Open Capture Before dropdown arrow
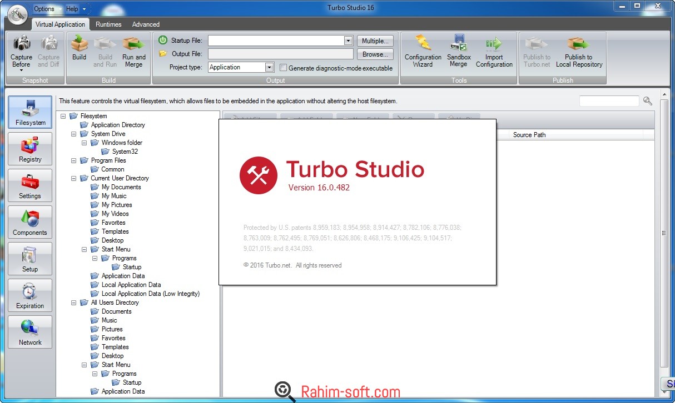The image size is (675, 403). pos(22,70)
